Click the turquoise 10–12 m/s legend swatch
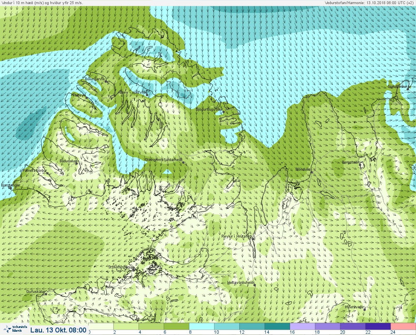This screenshot has width=416, height=335. coord(227,326)
